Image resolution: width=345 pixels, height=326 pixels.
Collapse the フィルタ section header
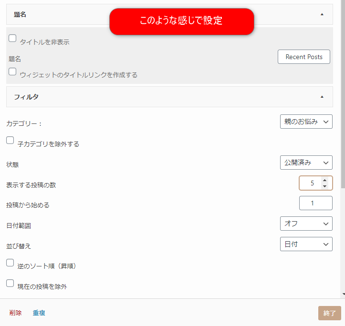169,97
